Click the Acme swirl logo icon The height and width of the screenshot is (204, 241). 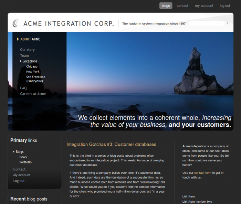point(16,23)
